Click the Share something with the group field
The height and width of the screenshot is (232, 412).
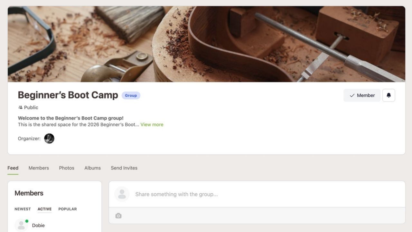pos(176,194)
